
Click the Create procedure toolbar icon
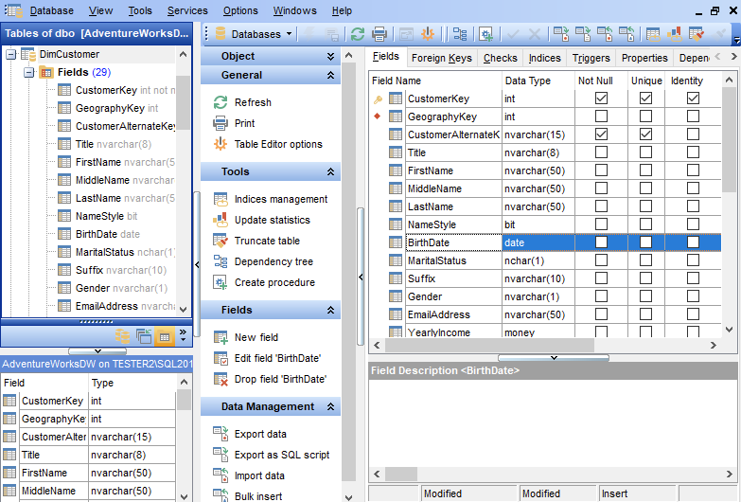[x=485, y=34]
